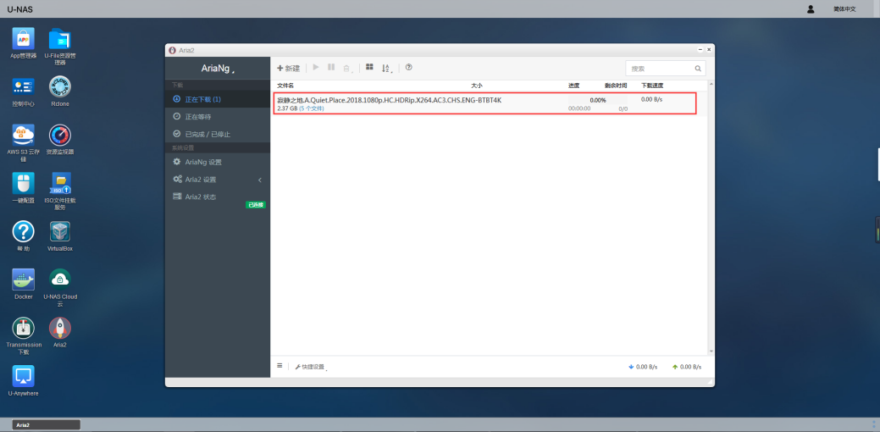Click the select all grid icon
880x432 pixels.
click(369, 67)
